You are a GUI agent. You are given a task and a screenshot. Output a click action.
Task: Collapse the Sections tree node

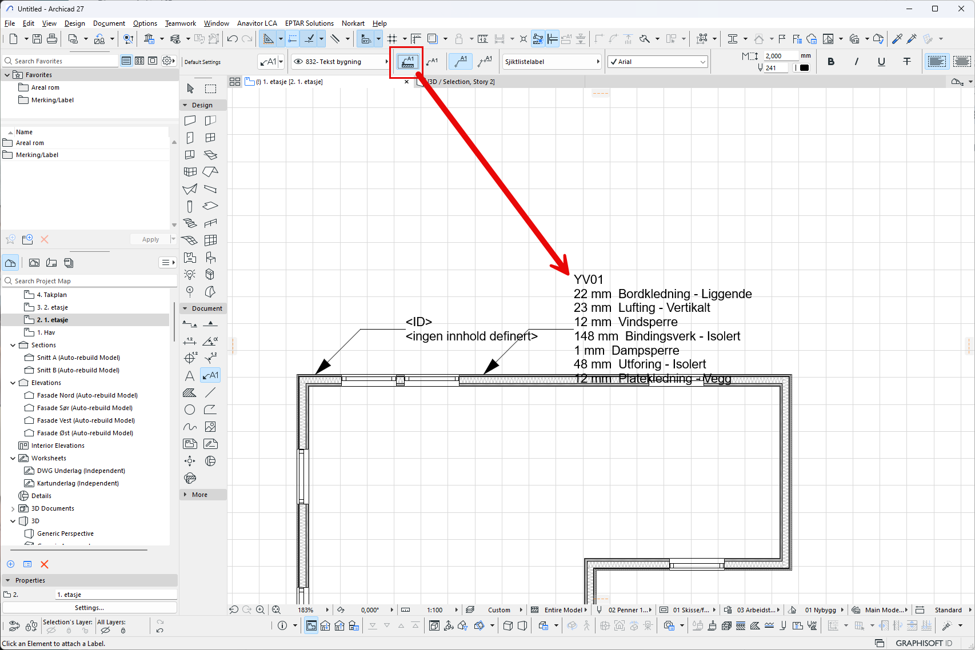[13, 345]
